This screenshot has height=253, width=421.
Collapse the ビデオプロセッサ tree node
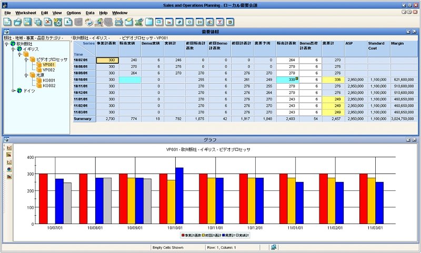click(x=26, y=59)
